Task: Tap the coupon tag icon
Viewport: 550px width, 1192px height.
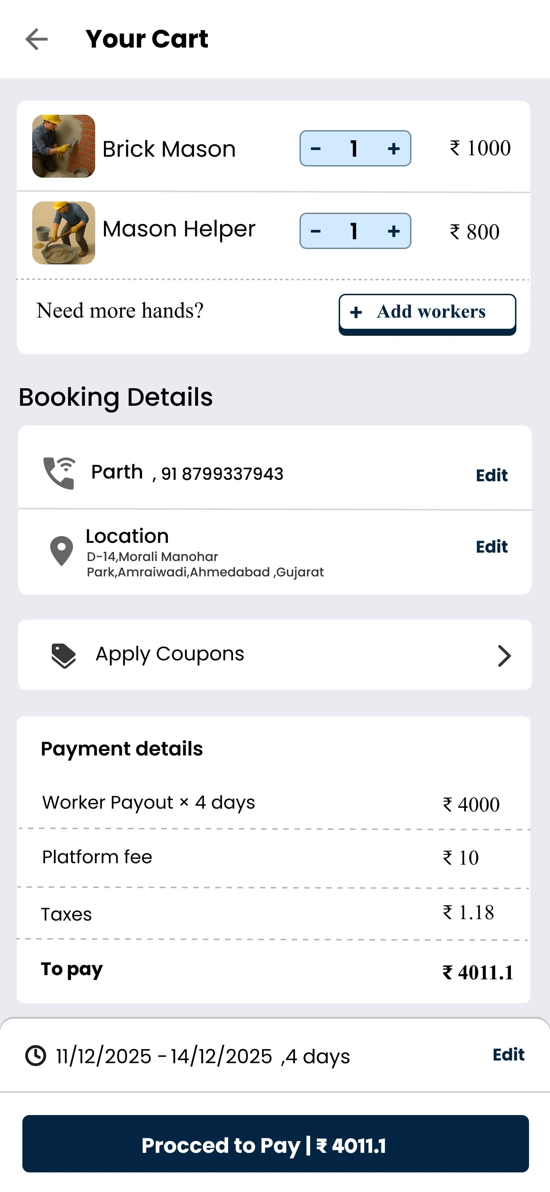Action: 63,655
